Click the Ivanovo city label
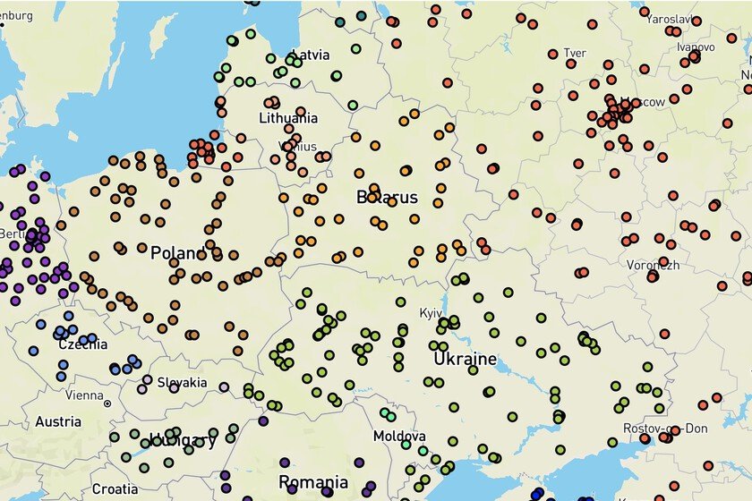752x501 pixels. click(x=696, y=47)
